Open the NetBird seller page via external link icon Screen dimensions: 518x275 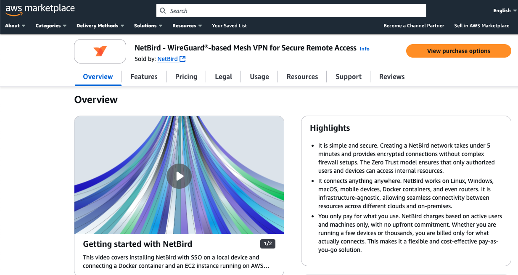[x=182, y=58]
